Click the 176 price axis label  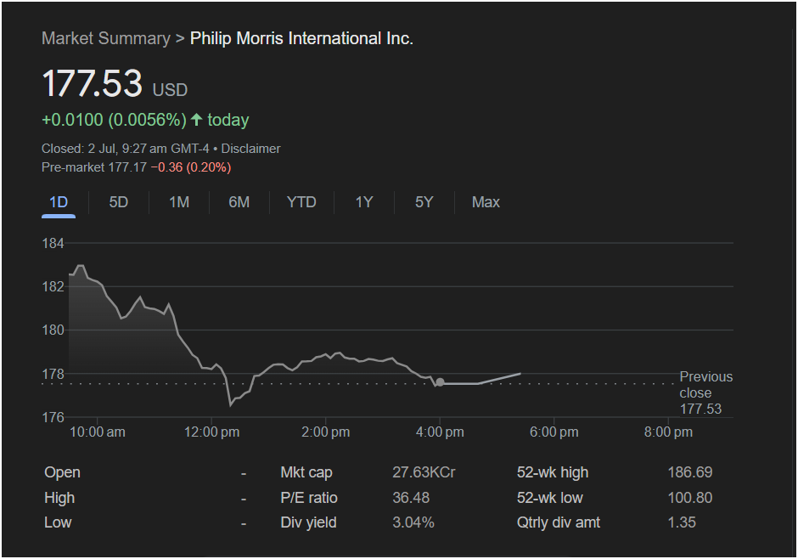[53, 417]
